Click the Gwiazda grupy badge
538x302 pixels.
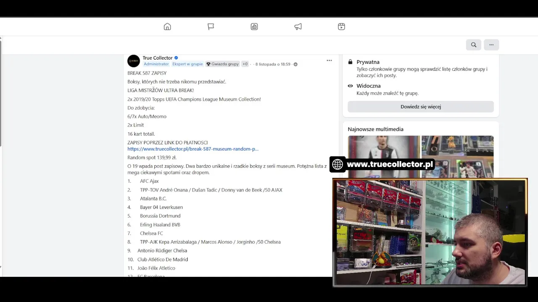[x=222, y=64]
